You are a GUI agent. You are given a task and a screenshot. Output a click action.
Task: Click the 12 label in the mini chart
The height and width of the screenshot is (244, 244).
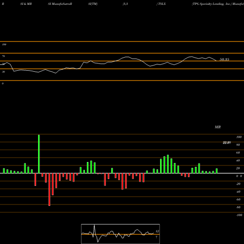click(157, 231)
